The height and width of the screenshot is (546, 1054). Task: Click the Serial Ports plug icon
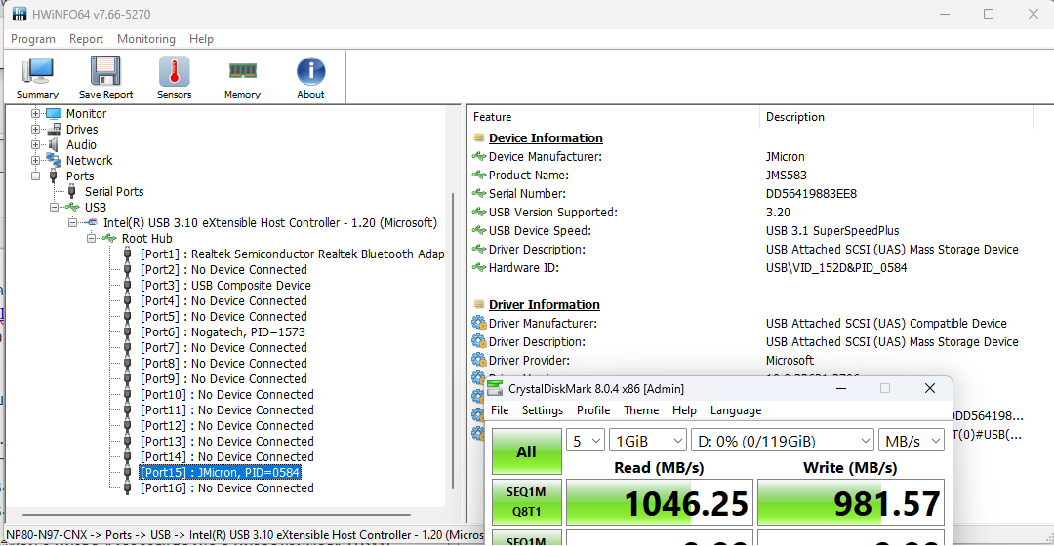pyautogui.click(x=72, y=191)
